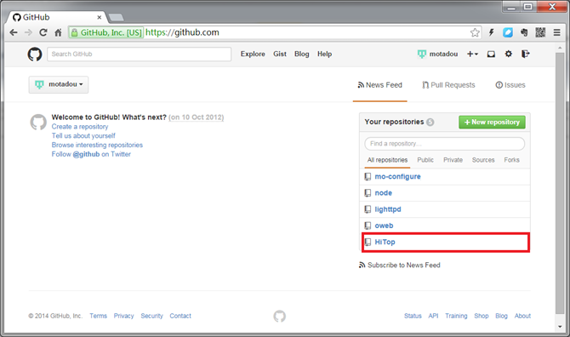Open account settings gear icon

(x=508, y=54)
